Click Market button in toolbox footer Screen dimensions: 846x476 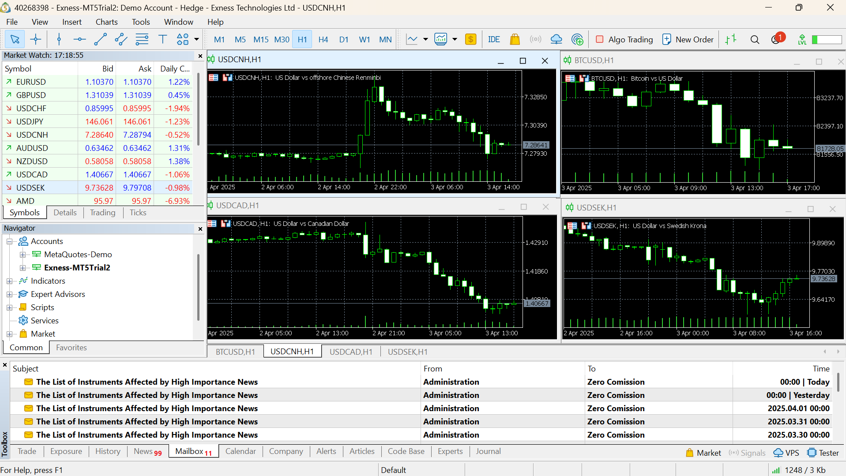click(703, 453)
